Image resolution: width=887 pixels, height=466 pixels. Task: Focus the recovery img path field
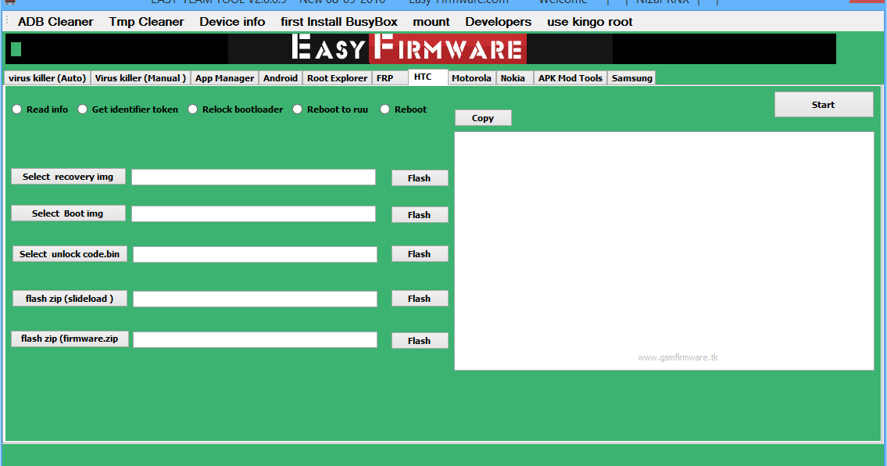[x=253, y=177]
